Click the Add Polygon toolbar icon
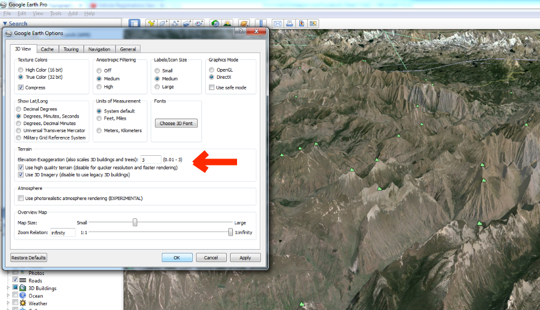The width and height of the screenshot is (540, 310). [163, 23]
